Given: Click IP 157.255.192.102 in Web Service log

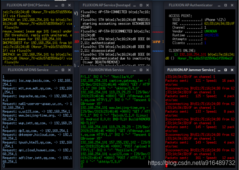Looking at the screenshot, I should (x=122, y=142).
